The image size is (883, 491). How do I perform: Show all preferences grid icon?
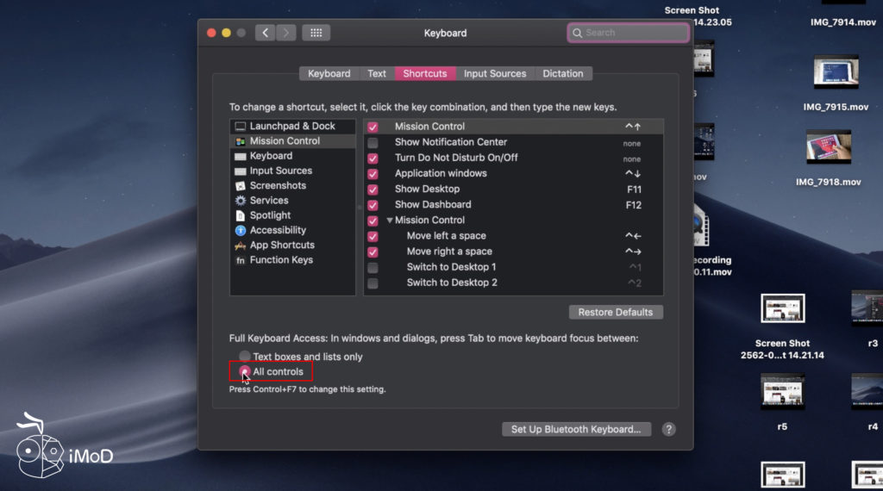[x=316, y=33]
